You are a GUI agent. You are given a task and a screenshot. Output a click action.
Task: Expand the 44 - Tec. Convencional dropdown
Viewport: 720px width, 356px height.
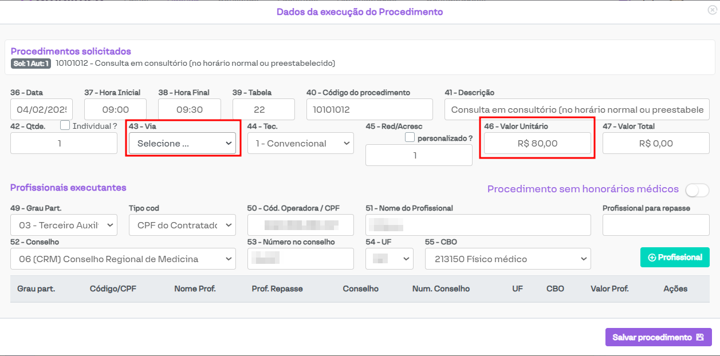point(301,144)
